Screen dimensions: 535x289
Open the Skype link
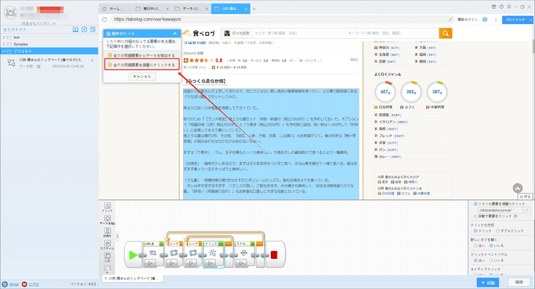pyautogui.click(x=13, y=284)
